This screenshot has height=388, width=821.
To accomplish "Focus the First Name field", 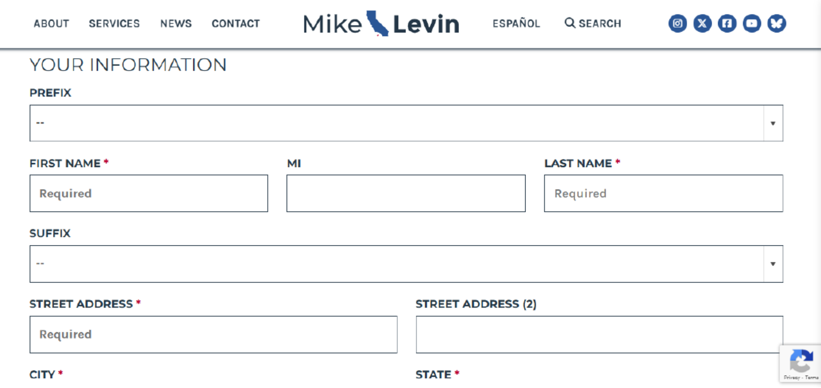I will tap(149, 193).
